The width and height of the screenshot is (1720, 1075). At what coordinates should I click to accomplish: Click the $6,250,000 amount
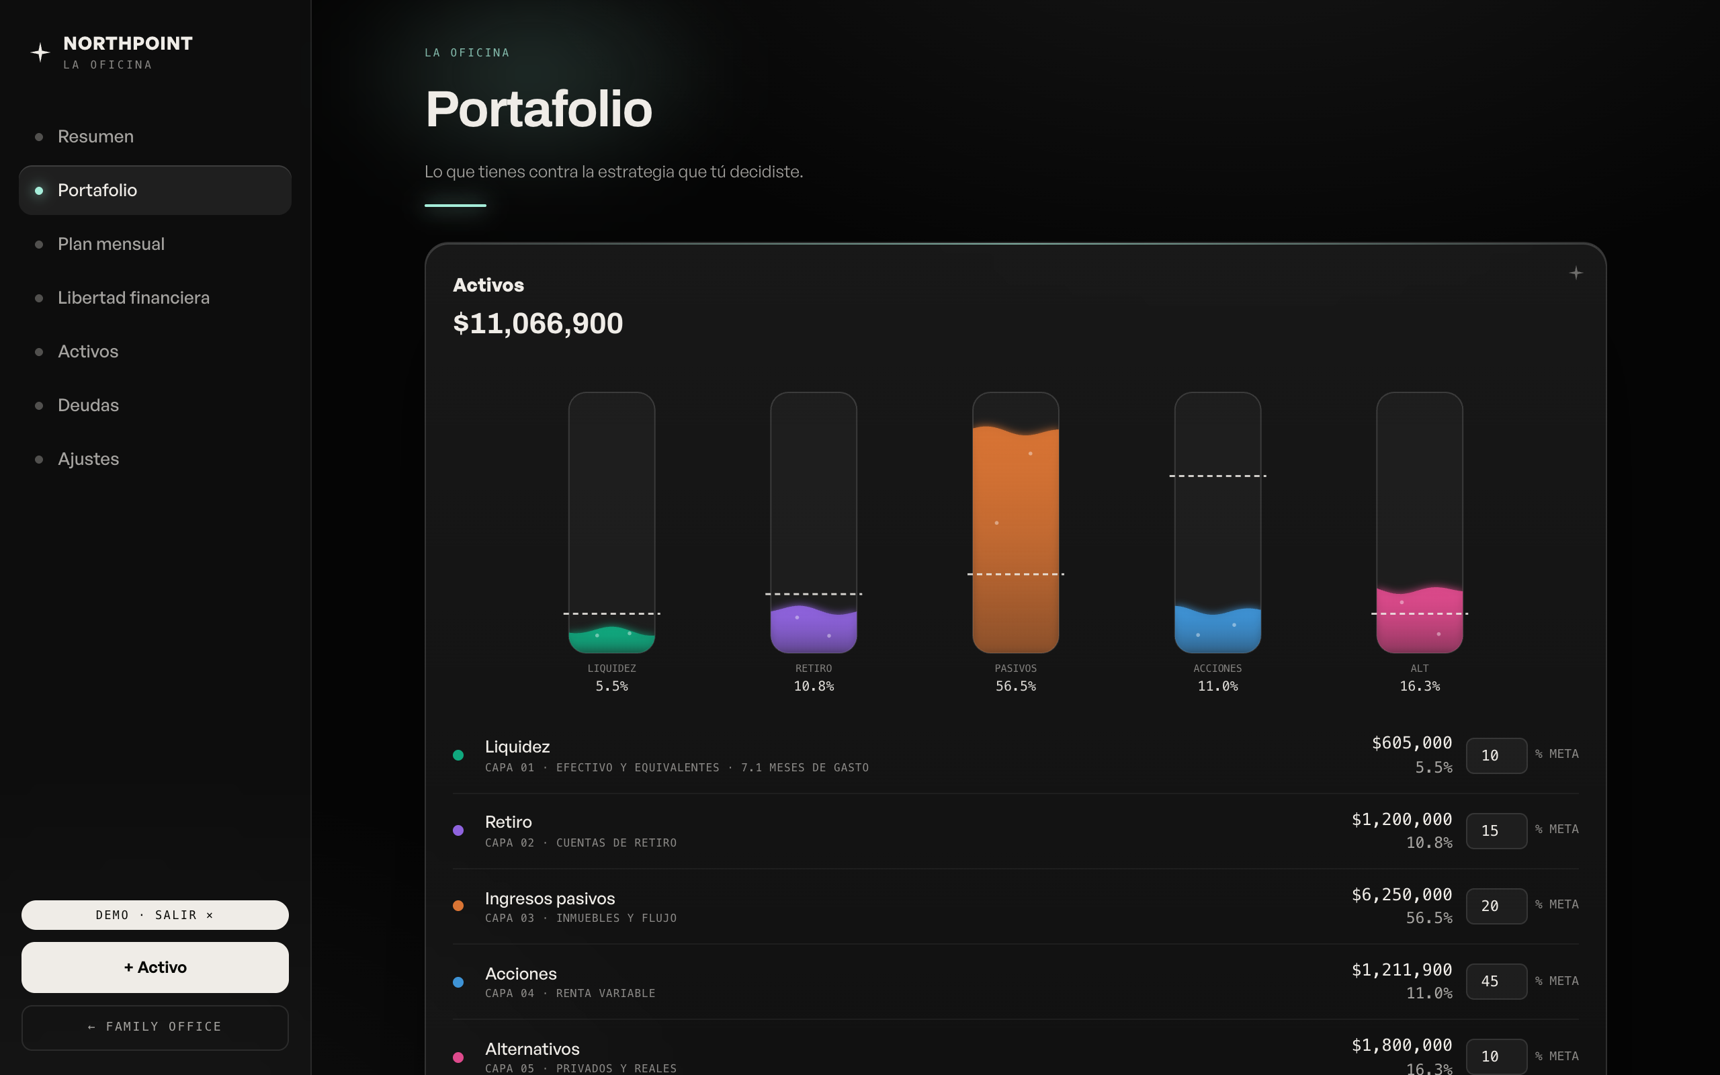1402,894
